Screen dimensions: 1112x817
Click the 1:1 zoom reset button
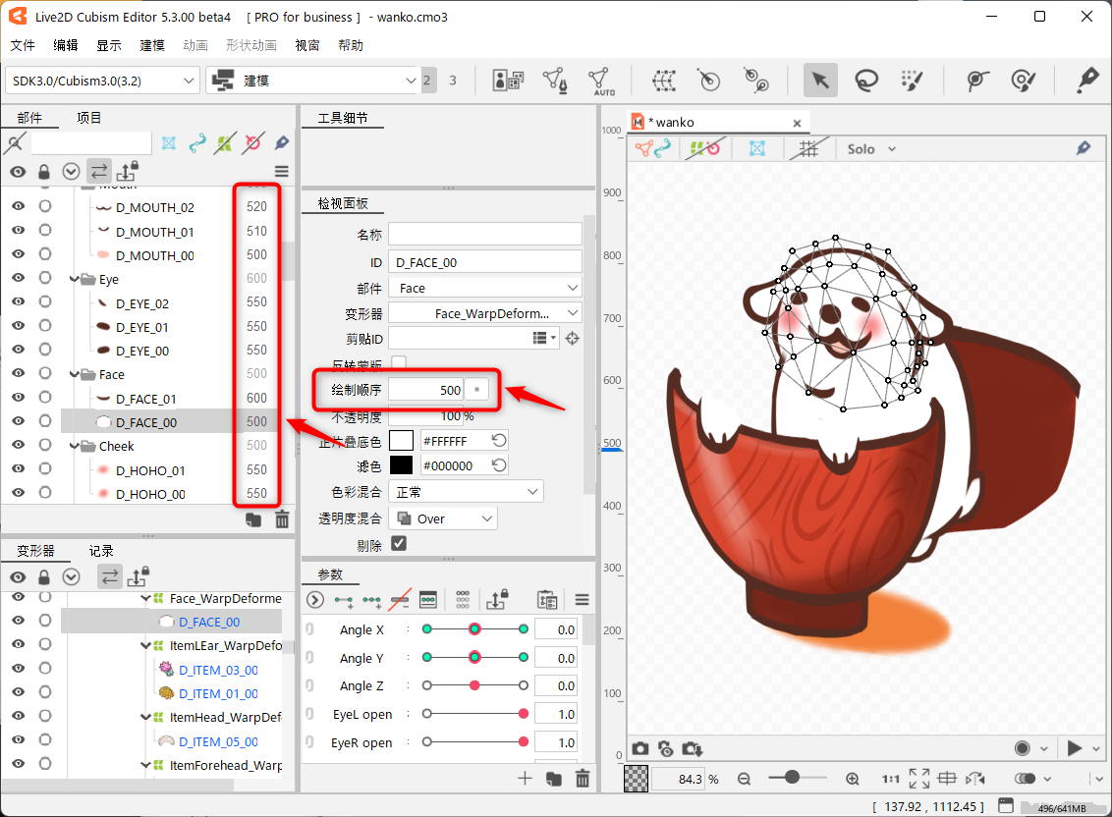coord(890,778)
